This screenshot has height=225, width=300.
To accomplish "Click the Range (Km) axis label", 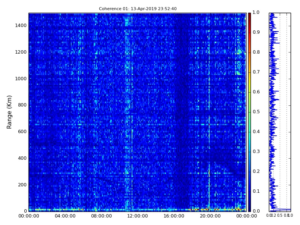I will [x=9, y=112].
